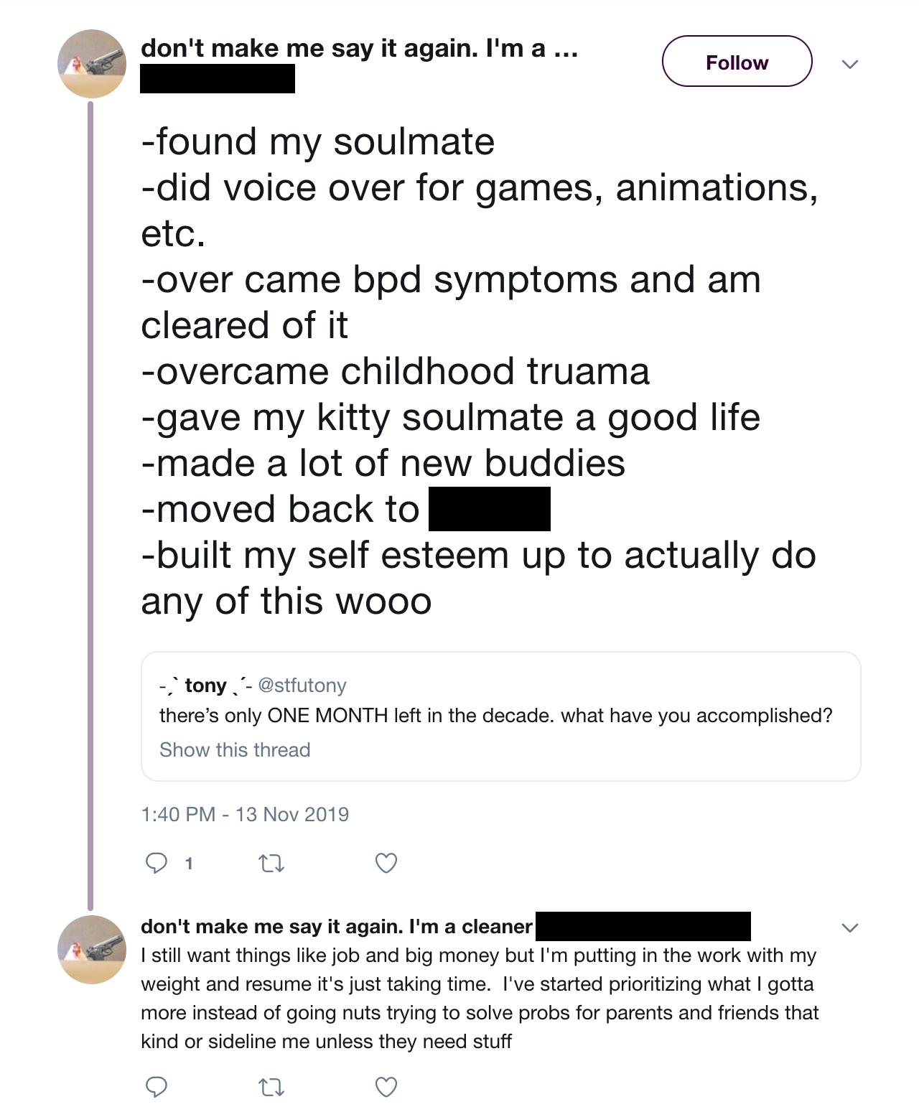Follow this account
This screenshot has width=919, height=1112.
(737, 62)
